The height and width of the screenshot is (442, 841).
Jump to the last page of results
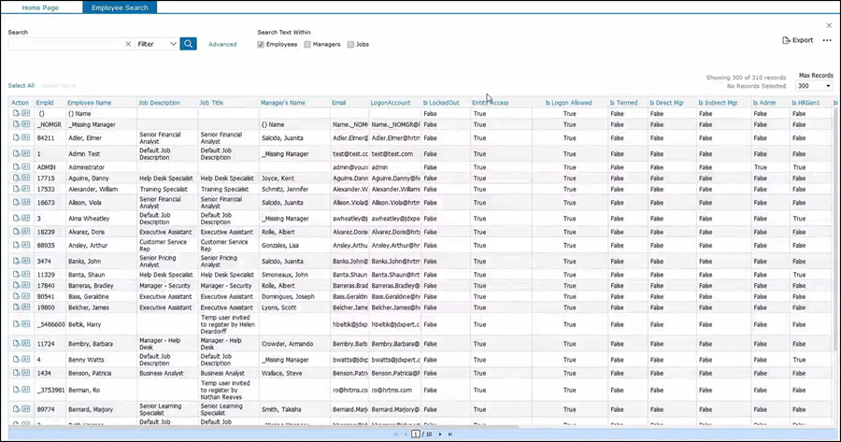449,435
